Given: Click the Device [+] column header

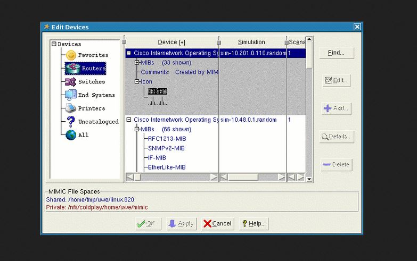Looking at the screenshot, I should click(x=171, y=42).
